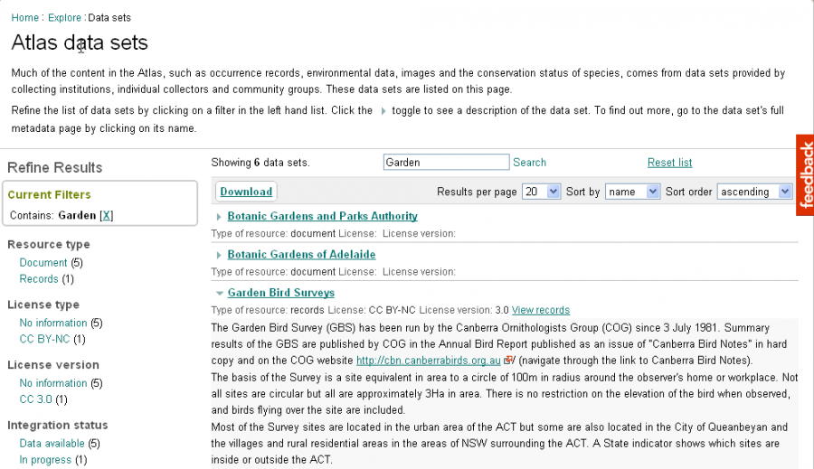
Task: Open the Sort by dropdown
Action: point(632,192)
